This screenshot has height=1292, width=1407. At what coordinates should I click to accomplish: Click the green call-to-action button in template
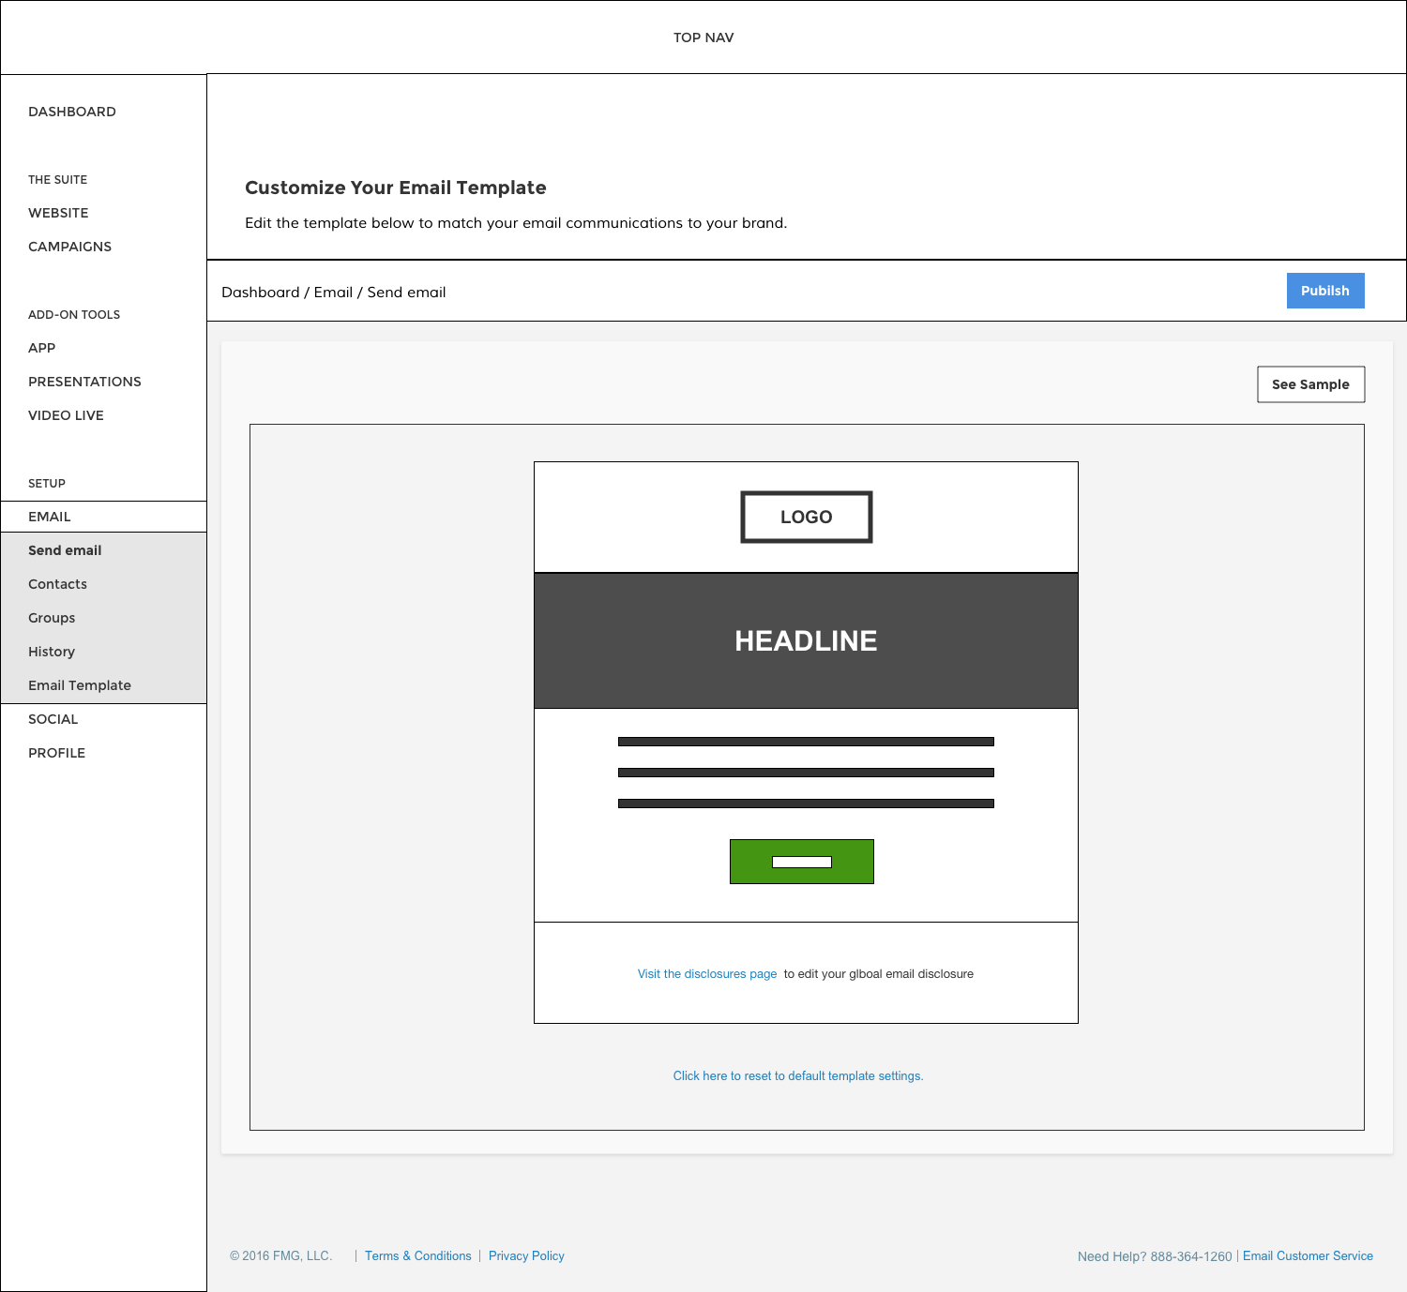(x=801, y=862)
